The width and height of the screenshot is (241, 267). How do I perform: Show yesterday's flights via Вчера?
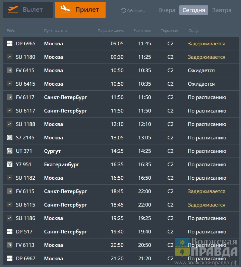tap(167, 10)
